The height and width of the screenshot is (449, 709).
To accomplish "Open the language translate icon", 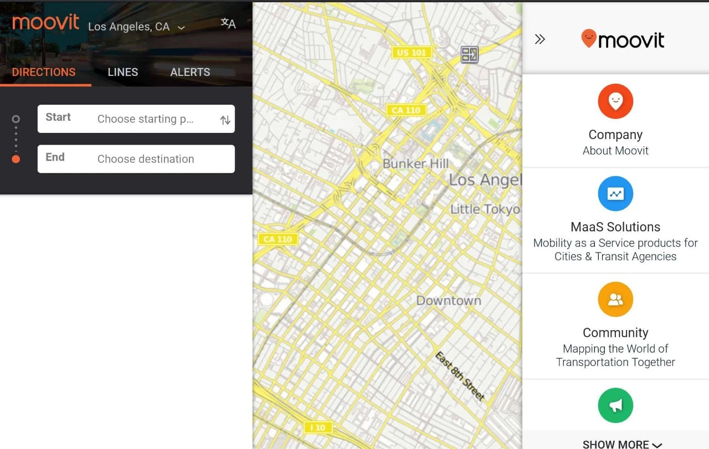I will click(228, 23).
